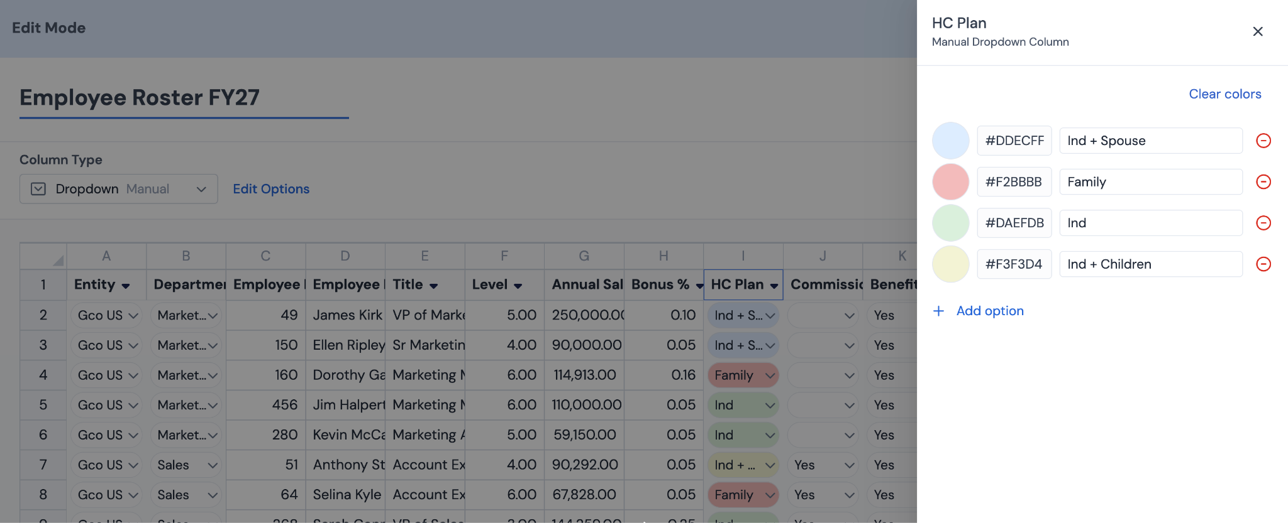
Task: Open the Gco US entity dropdown in row 2
Action: pos(106,315)
